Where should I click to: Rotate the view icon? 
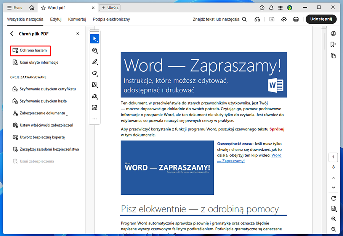(333, 198)
